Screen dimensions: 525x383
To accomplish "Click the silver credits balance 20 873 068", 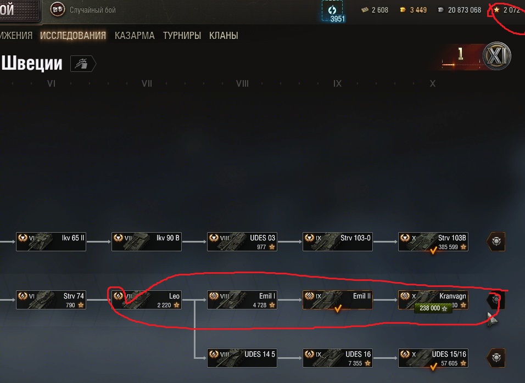I will coord(459,10).
